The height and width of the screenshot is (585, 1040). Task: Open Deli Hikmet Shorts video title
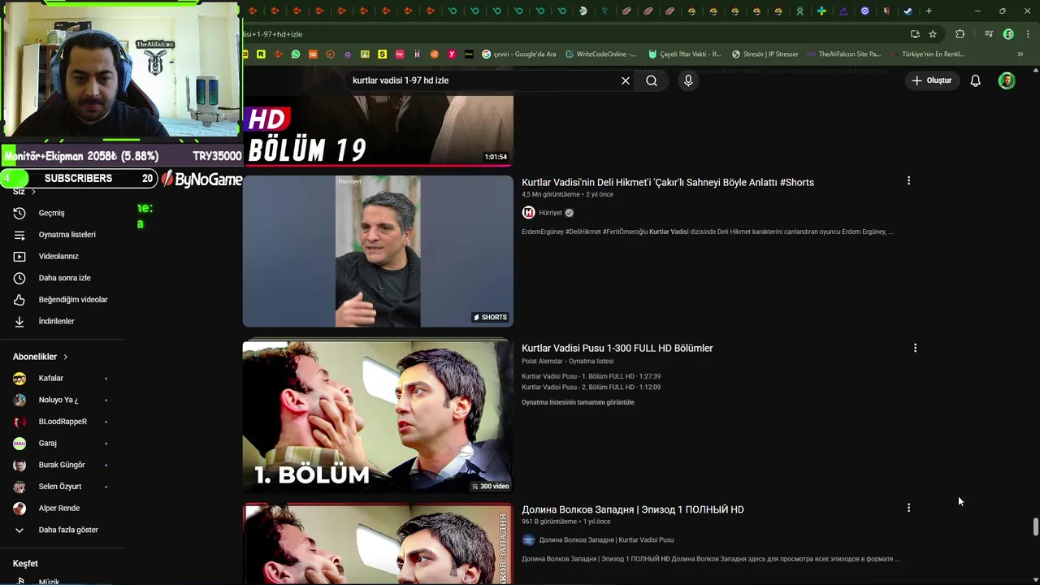[668, 182]
